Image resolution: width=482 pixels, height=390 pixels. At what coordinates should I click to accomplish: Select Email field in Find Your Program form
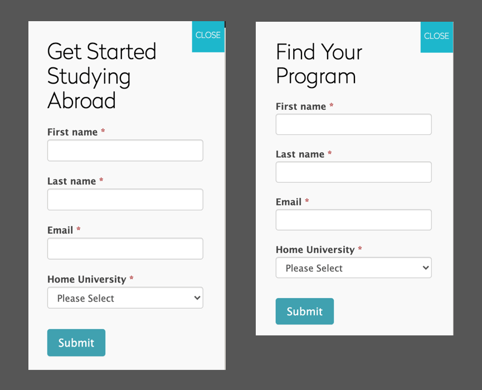pyautogui.click(x=353, y=220)
